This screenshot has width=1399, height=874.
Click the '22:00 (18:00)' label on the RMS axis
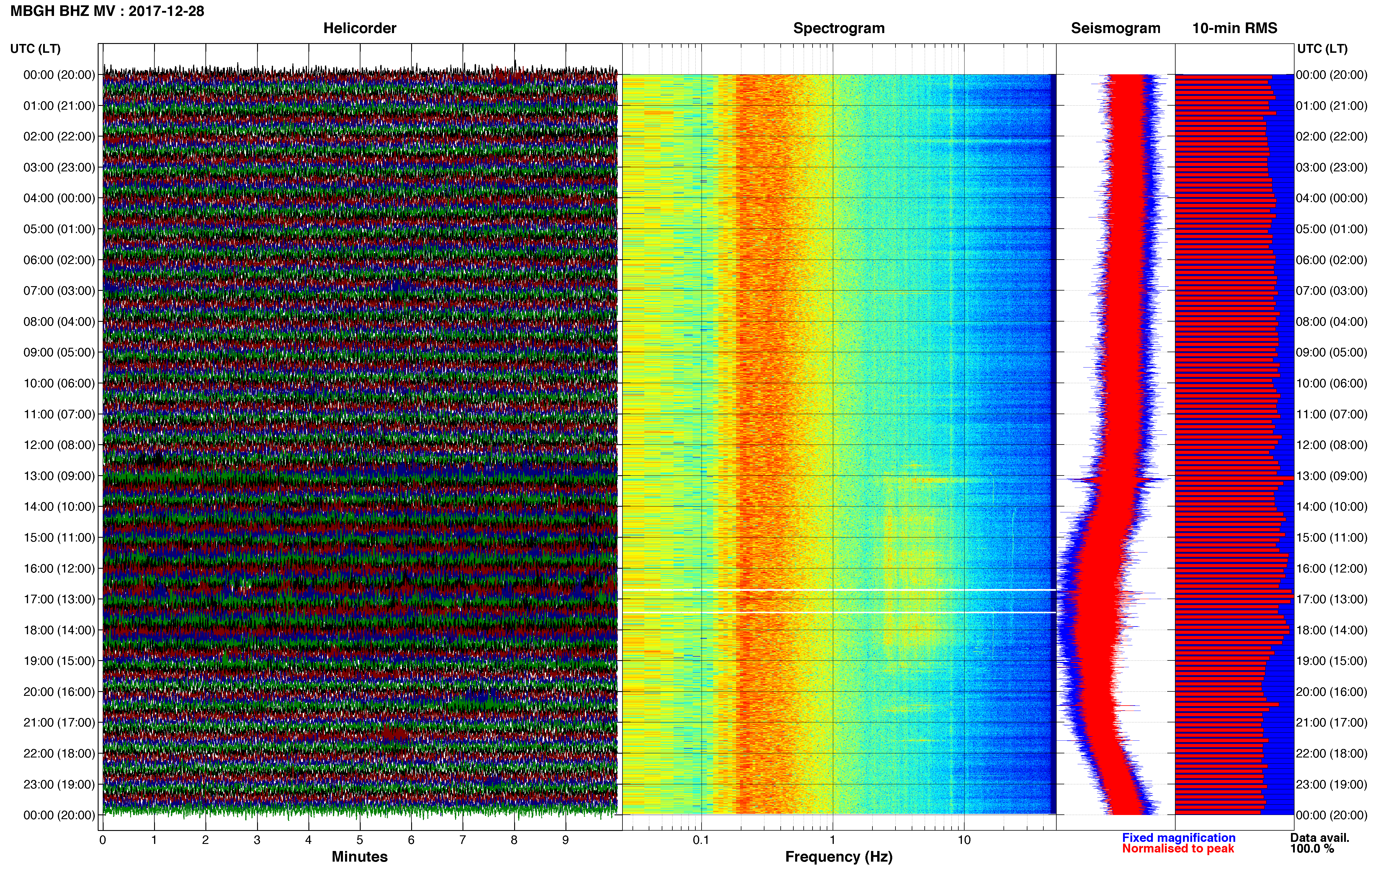pos(1331,754)
